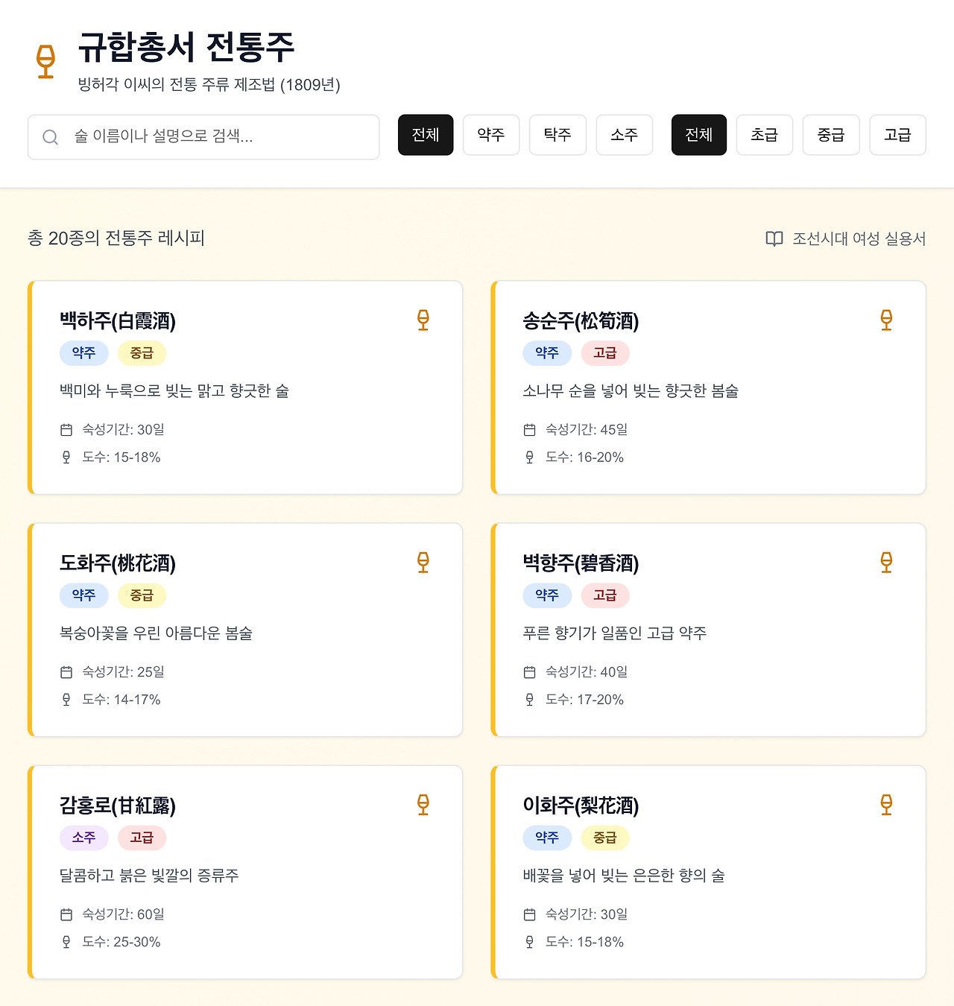Select the 고급 difficulty filter button

pos(897,135)
